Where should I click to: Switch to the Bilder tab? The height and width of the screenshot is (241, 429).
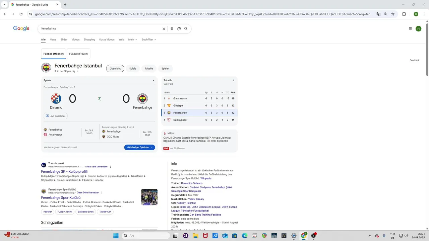[64, 39]
